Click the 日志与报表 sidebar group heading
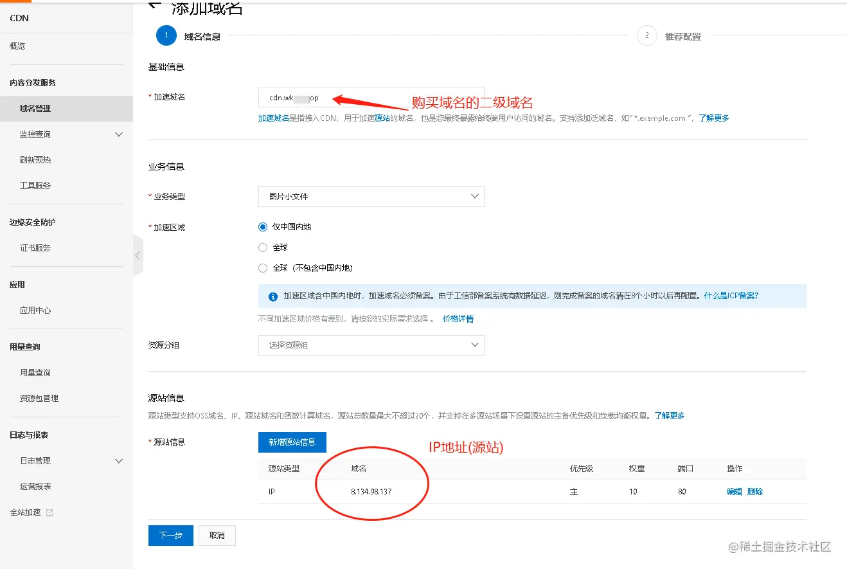Image resolution: width=847 pixels, height=569 pixels. (x=29, y=435)
